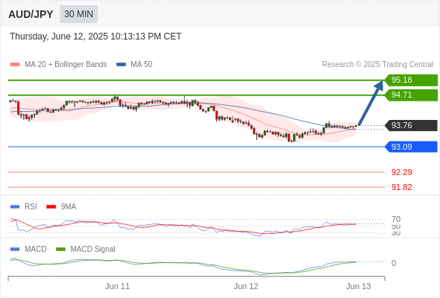Click the 30 MIN timeframe button
Viewport: 440px width, 298px height.
coord(78,14)
